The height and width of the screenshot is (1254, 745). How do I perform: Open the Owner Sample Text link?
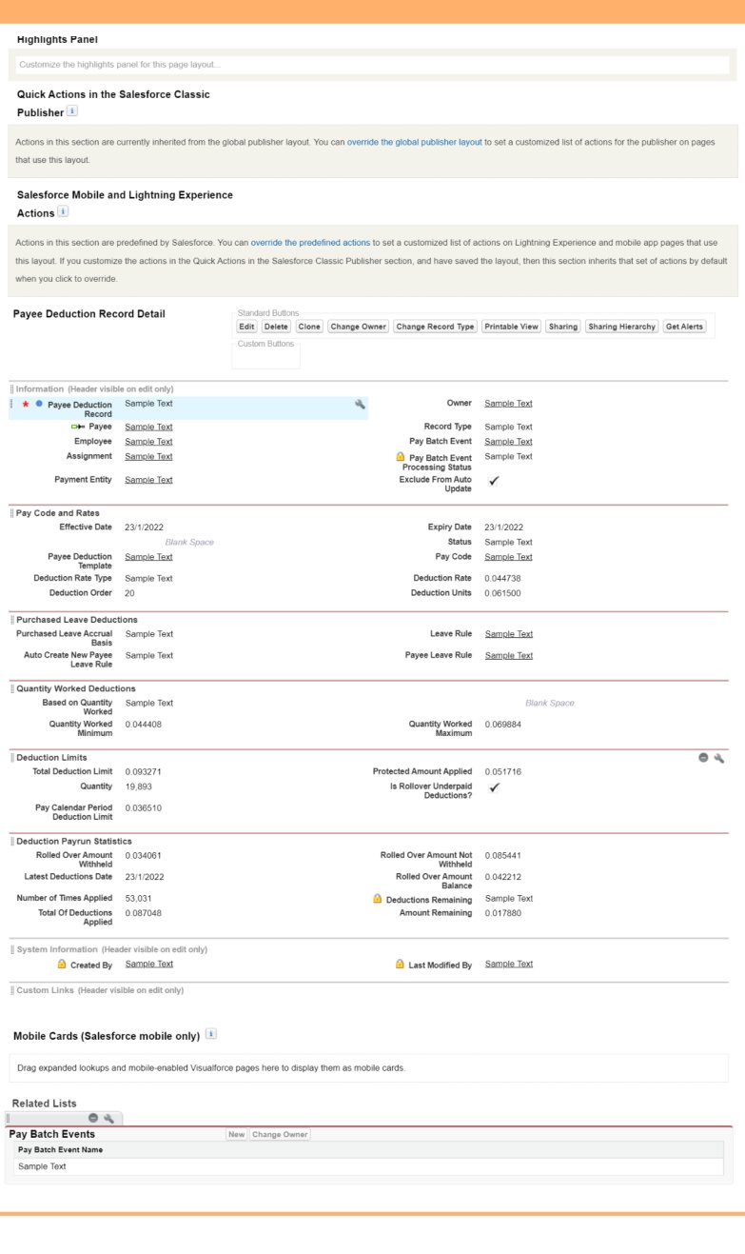(x=508, y=404)
